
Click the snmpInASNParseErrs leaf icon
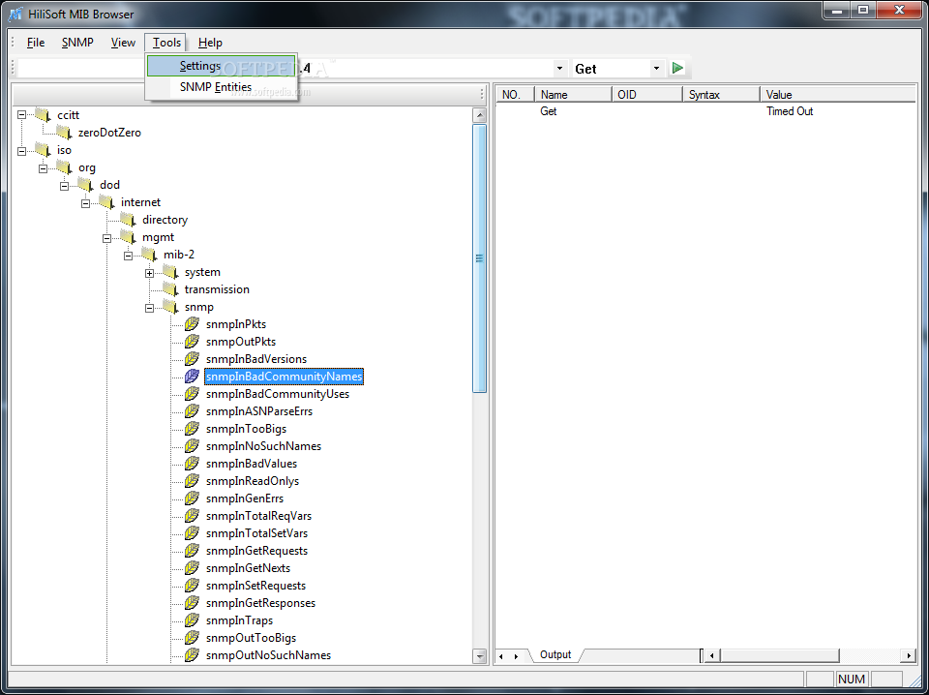point(192,410)
